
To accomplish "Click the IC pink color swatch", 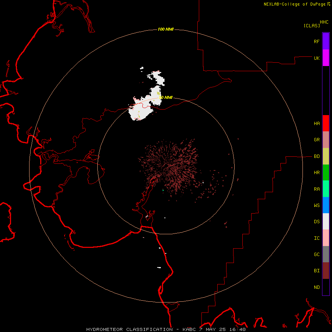I will tap(326, 238).
